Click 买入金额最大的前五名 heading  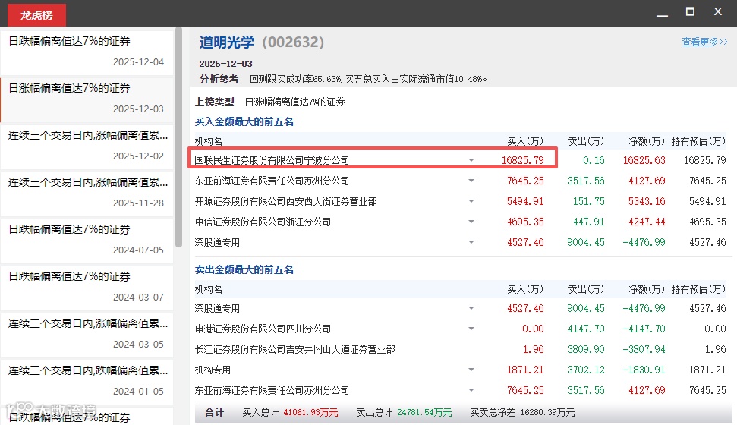pos(244,121)
